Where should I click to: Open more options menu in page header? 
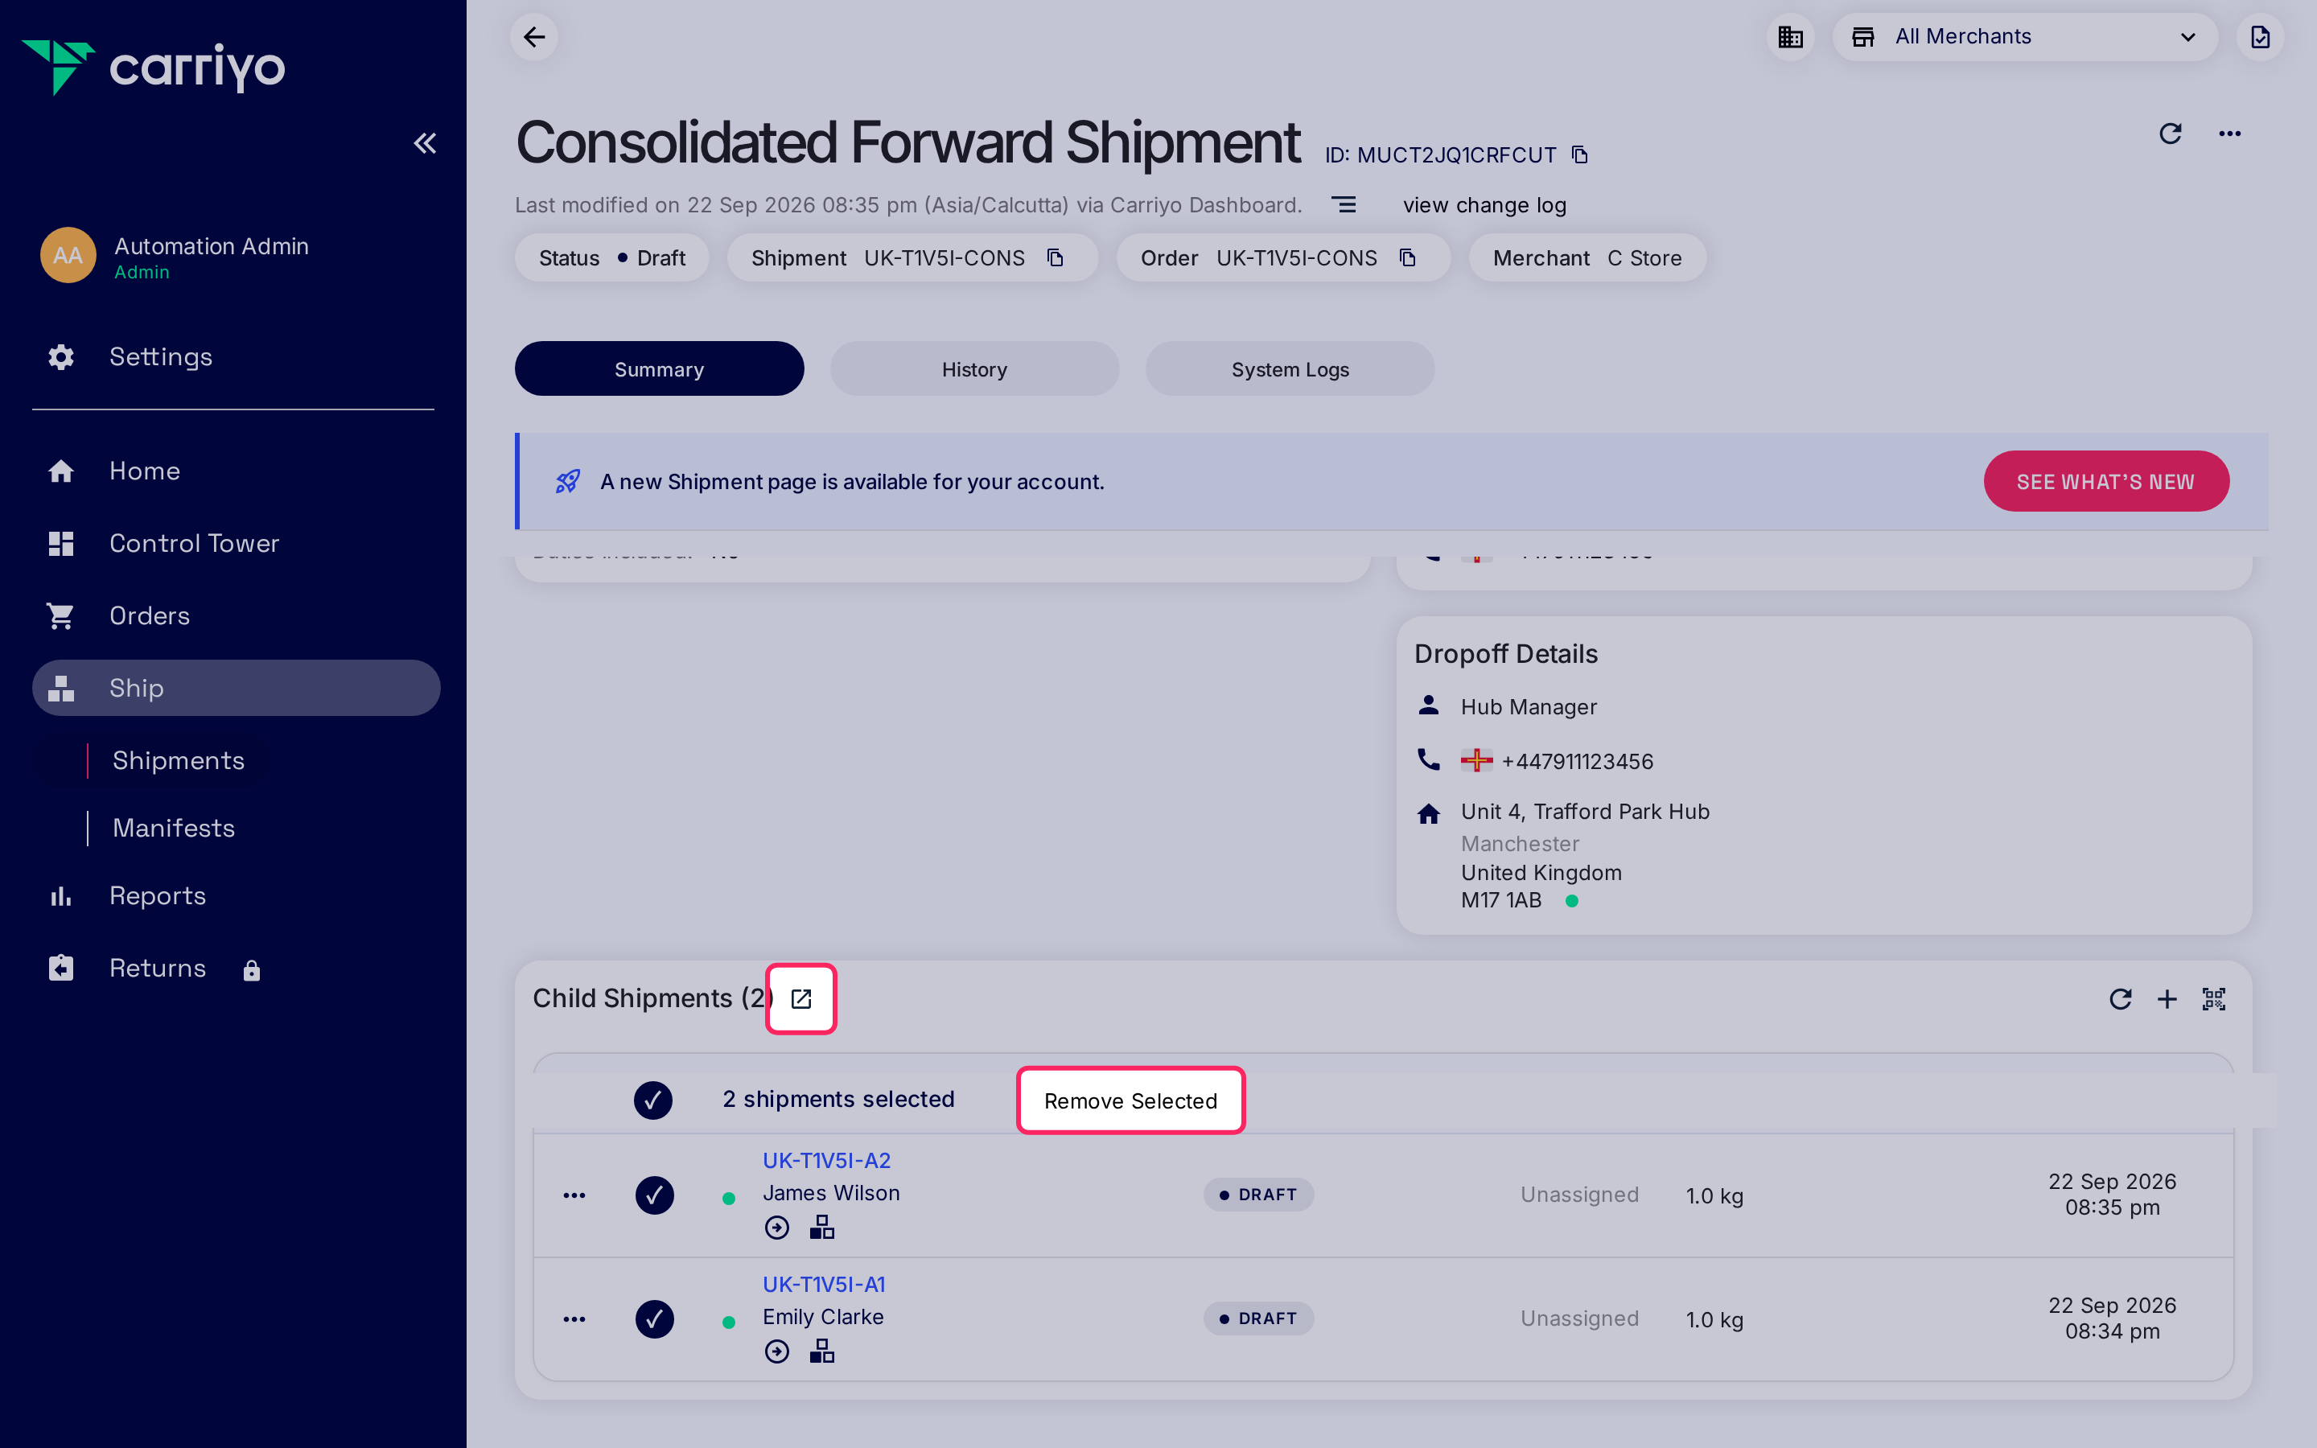pyautogui.click(x=2230, y=133)
